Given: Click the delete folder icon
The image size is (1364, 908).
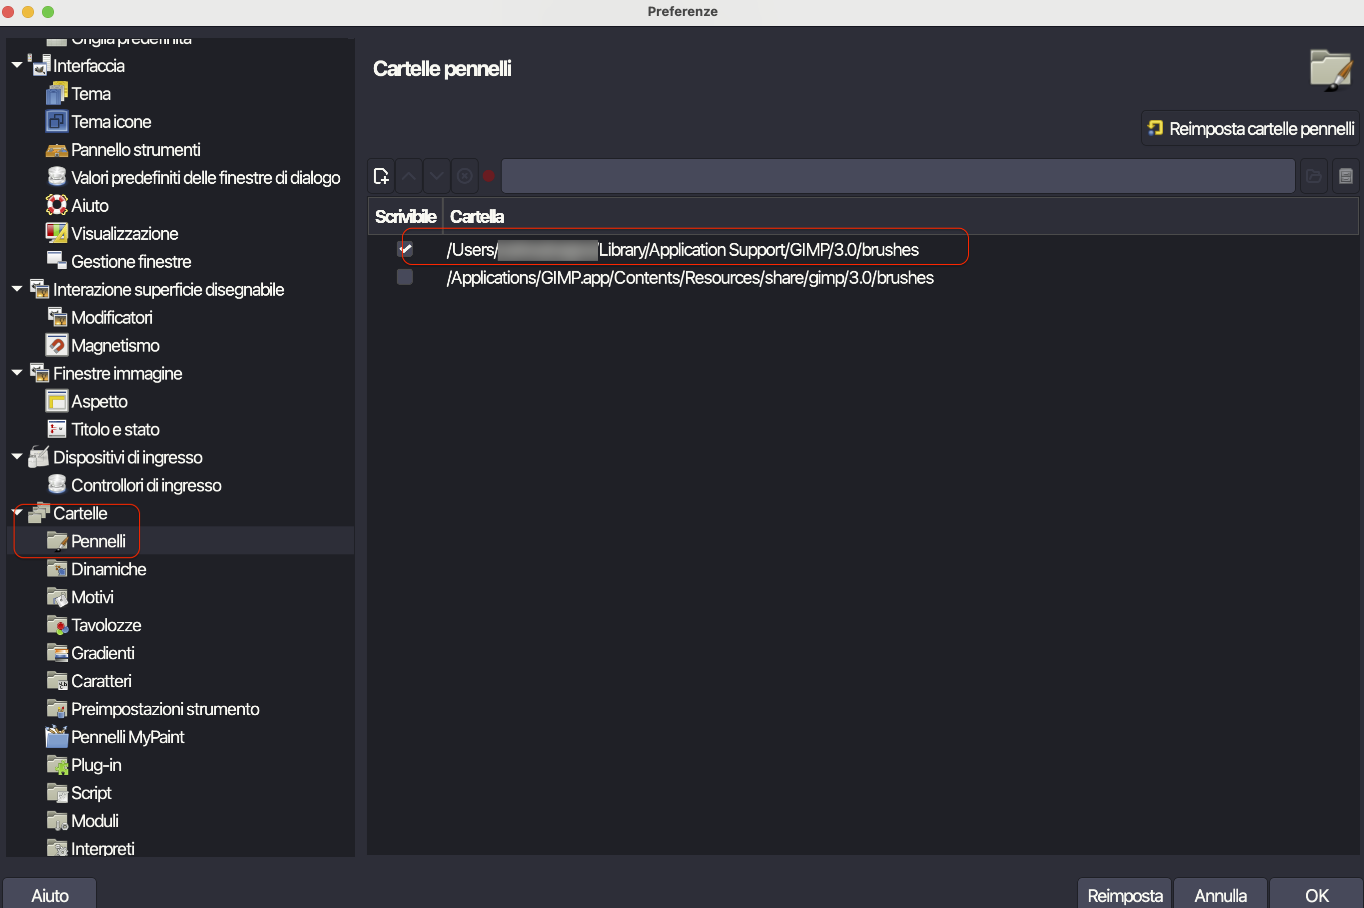Looking at the screenshot, I should pyautogui.click(x=465, y=176).
